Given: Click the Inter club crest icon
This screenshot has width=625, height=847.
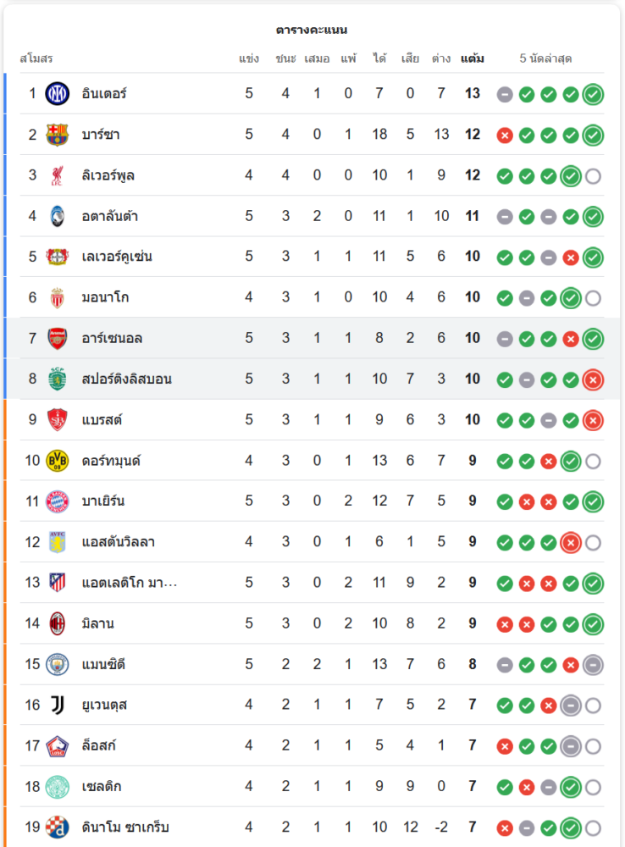Looking at the screenshot, I should point(57,93).
